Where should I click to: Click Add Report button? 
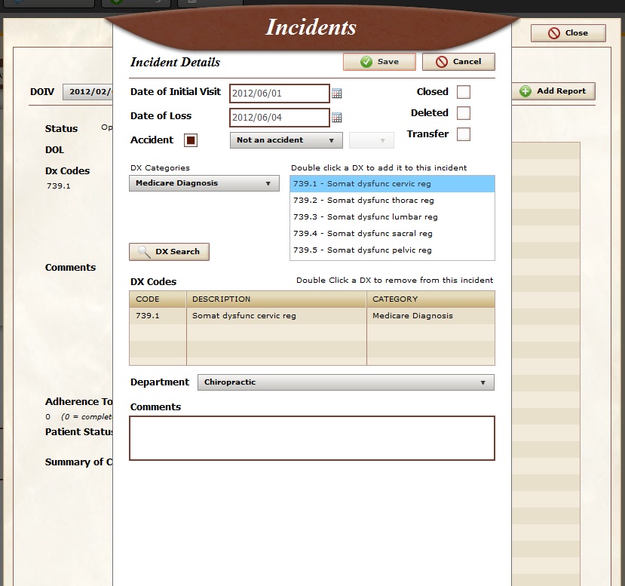coord(553,91)
